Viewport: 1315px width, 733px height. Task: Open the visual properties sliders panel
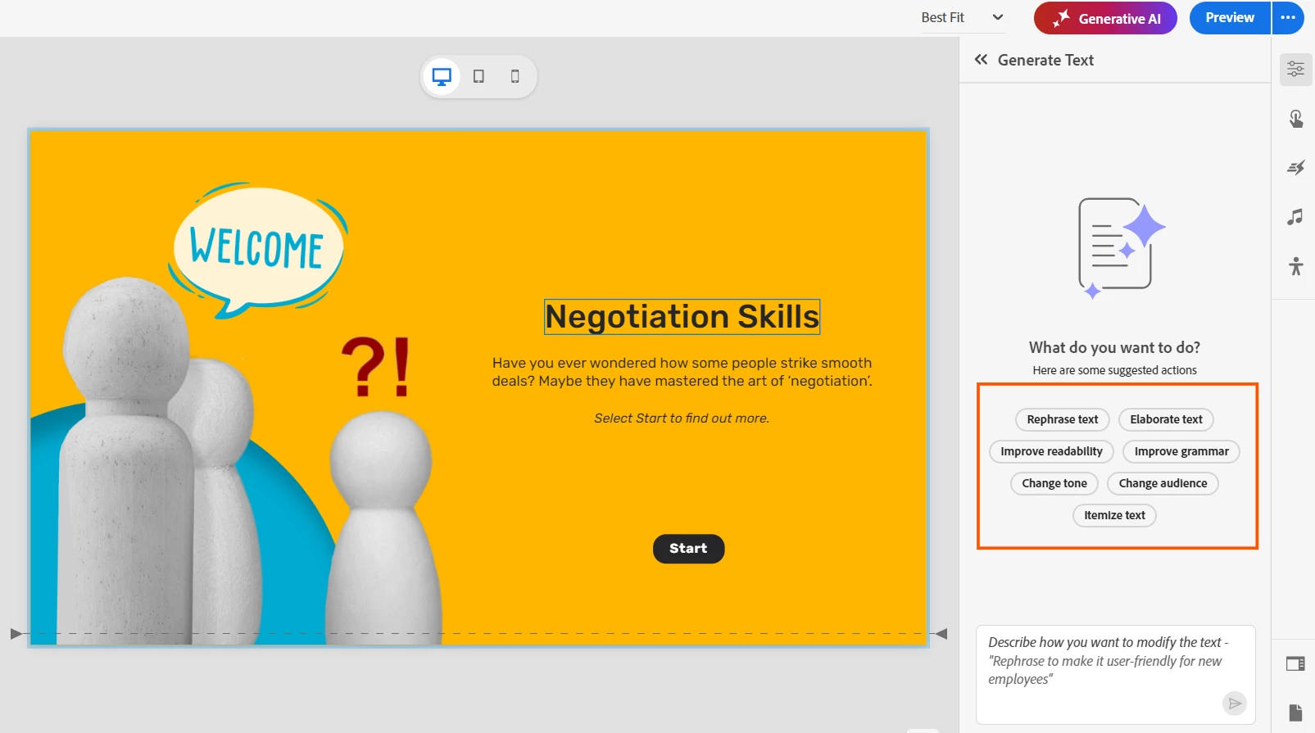(x=1295, y=69)
